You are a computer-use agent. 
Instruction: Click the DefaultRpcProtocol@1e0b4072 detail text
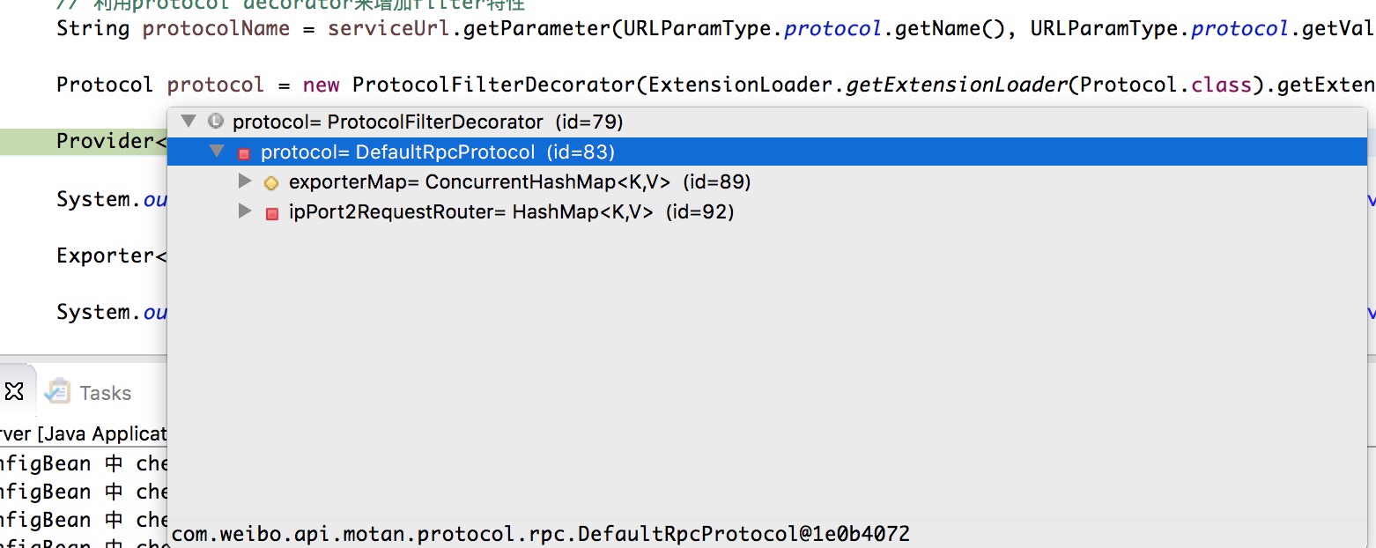click(540, 534)
